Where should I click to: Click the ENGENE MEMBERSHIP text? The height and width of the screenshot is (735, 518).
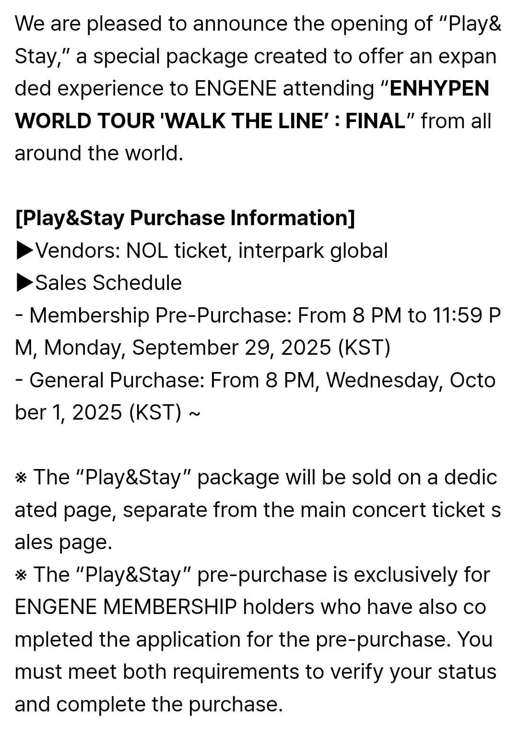pos(126,607)
